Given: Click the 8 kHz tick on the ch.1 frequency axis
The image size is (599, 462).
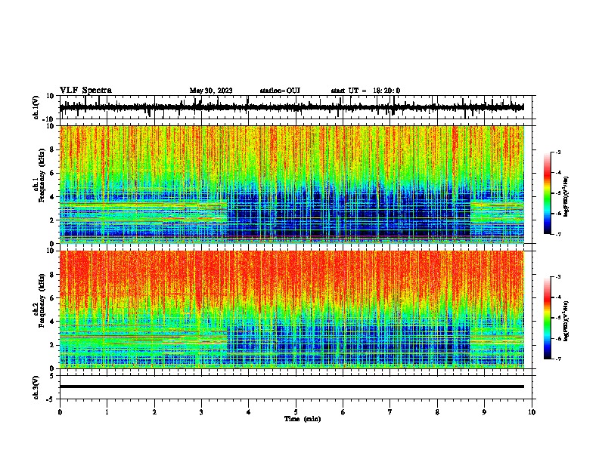Looking at the screenshot, I should click(54, 149).
